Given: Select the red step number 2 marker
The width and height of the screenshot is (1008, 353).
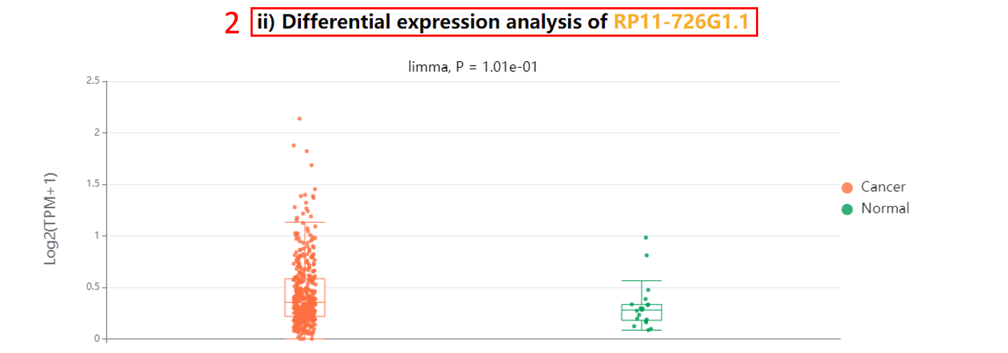Looking at the screenshot, I should 232,23.
